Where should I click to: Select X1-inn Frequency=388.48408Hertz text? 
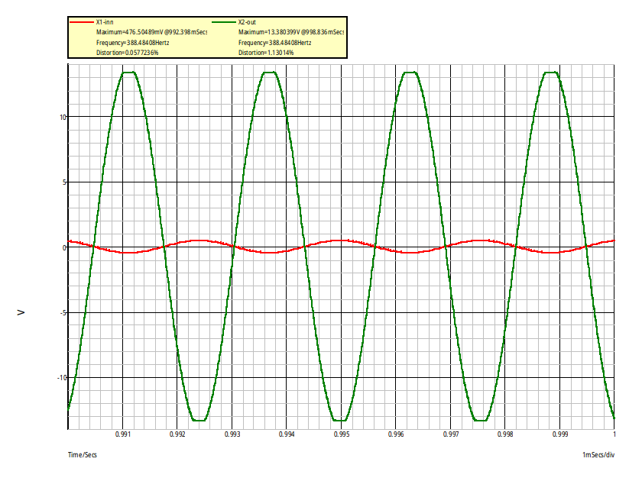click(133, 43)
